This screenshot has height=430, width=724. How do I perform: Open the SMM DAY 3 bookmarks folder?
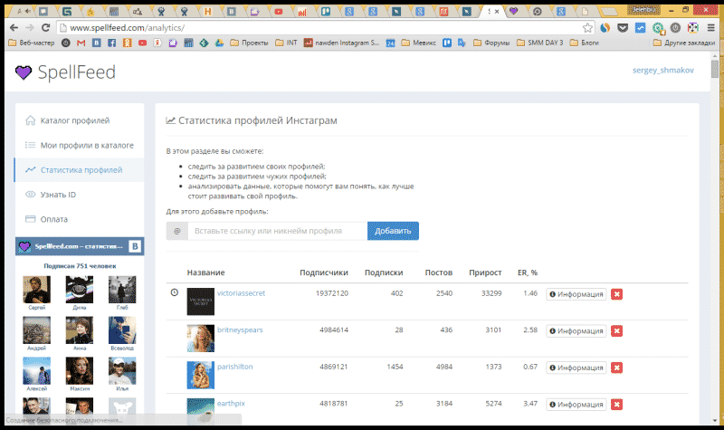click(x=539, y=43)
